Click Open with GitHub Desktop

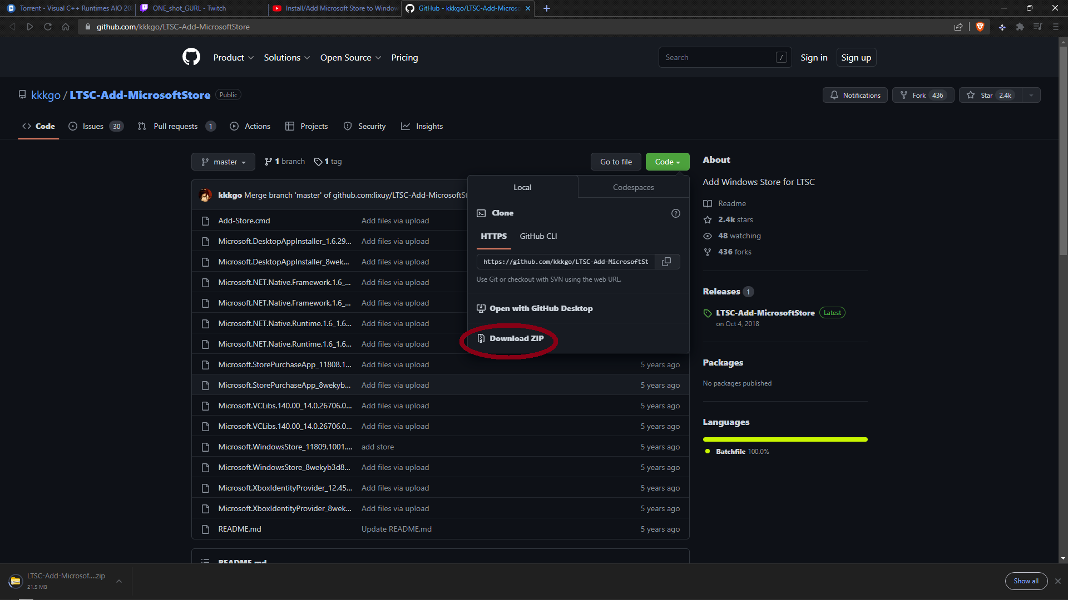click(x=535, y=309)
